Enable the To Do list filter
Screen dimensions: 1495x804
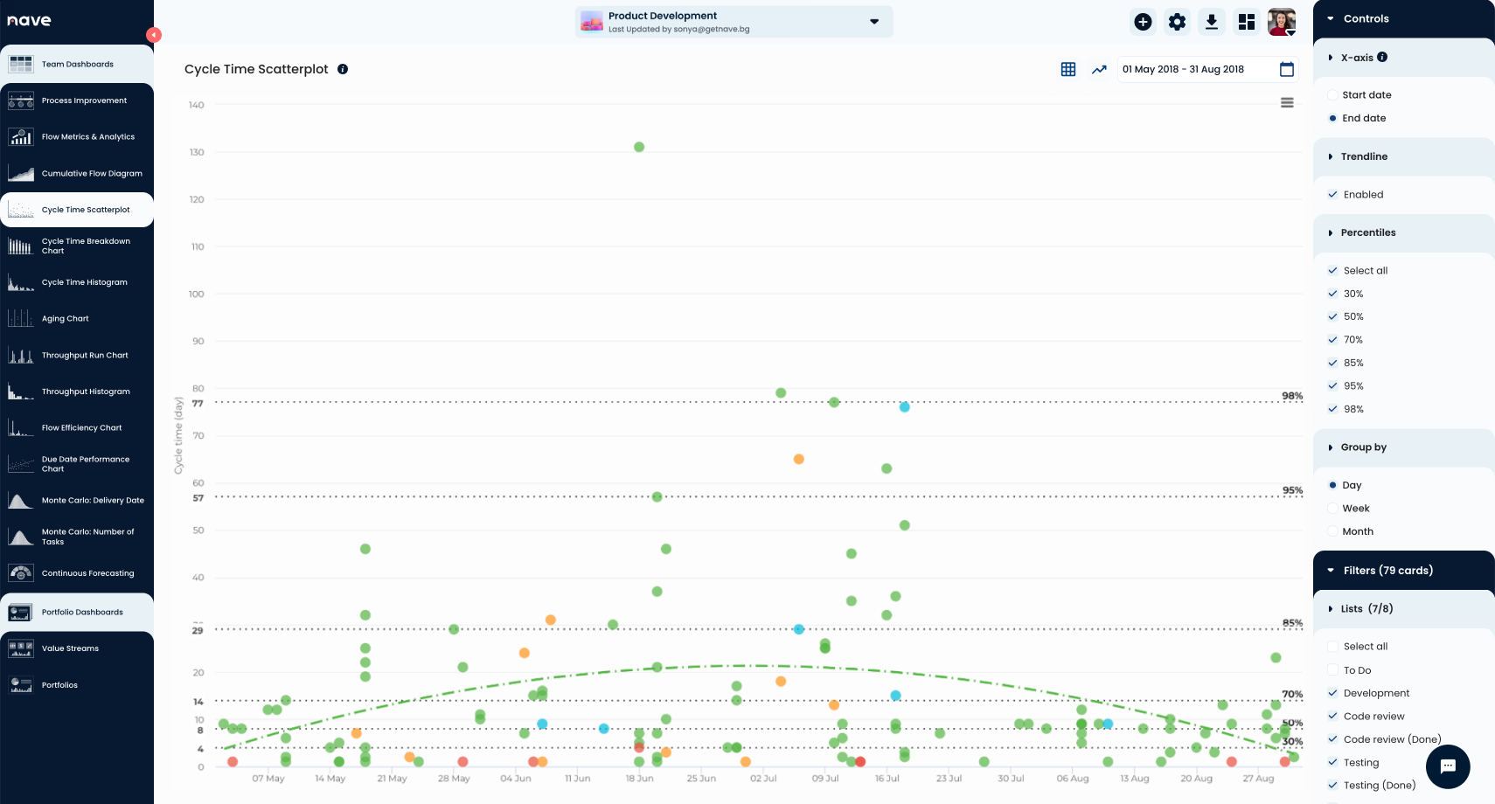click(1332, 670)
